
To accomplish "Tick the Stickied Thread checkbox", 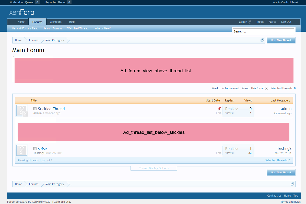I will 35,109.
